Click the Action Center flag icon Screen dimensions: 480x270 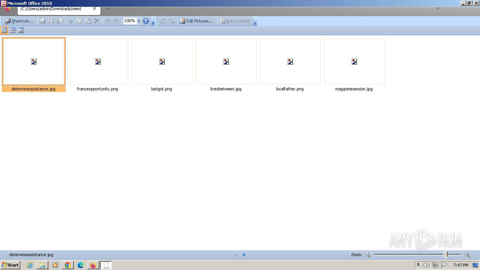click(444, 265)
